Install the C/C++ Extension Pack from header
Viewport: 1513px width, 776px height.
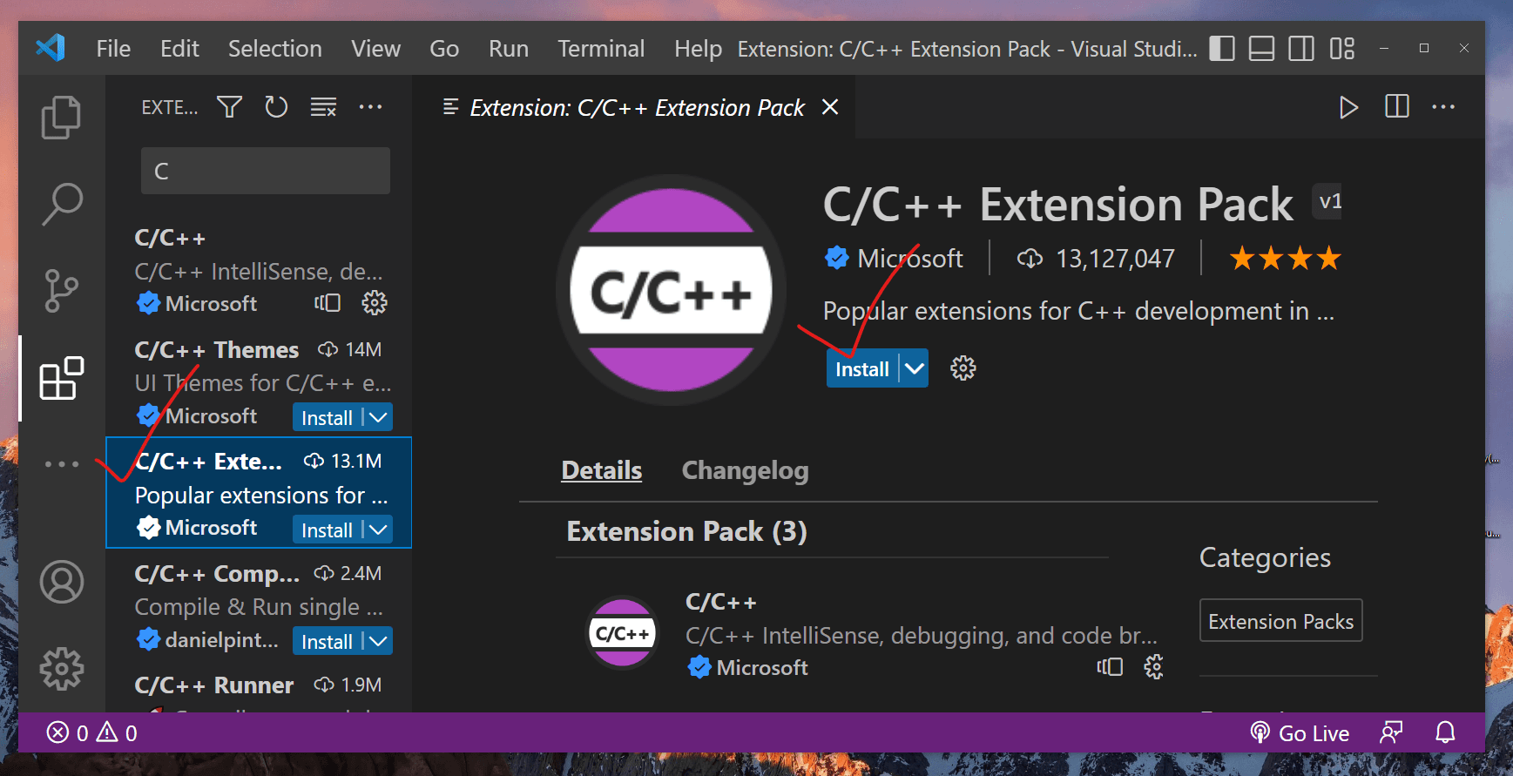click(862, 368)
